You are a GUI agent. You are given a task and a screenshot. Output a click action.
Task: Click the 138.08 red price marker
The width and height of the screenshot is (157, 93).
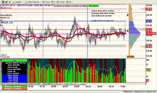[148, 47]
